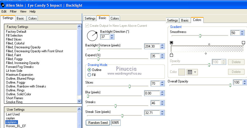Switch to the Settings tab in left panel
This screenshot has height=128, width=247.
coord(8,18)
